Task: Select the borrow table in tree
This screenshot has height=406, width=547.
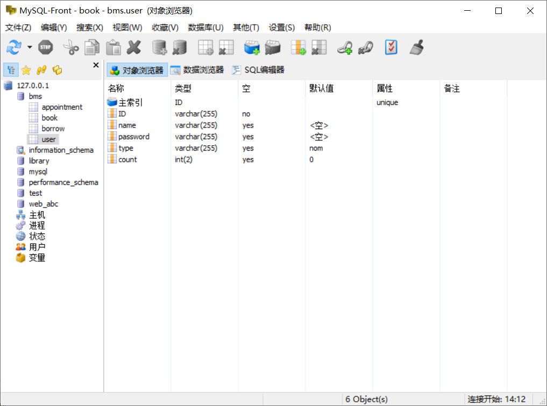Action: point(53,129)
